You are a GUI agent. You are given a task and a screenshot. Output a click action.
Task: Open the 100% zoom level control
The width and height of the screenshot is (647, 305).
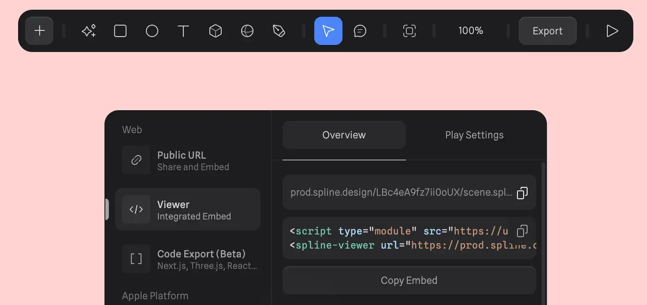[471, 31]
